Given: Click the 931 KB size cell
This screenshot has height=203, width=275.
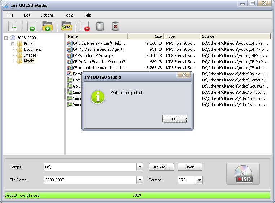Looking at the screenshot, I should point(156,49).
